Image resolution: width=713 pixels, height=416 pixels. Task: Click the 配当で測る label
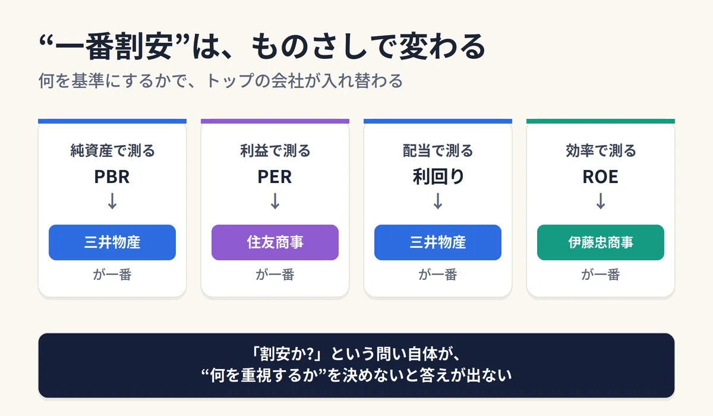click(x=438, y=151)
